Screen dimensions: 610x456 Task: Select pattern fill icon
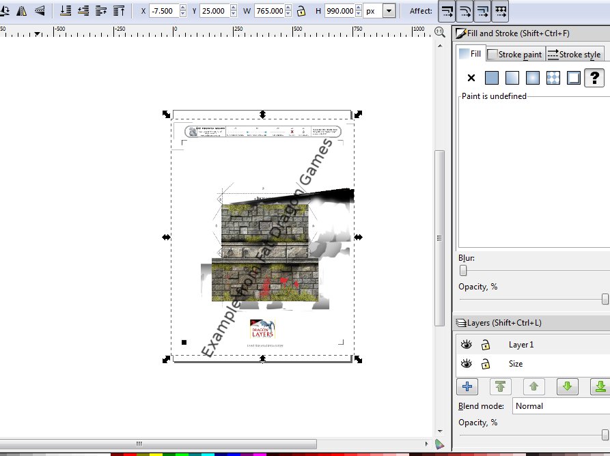point(553,78)
